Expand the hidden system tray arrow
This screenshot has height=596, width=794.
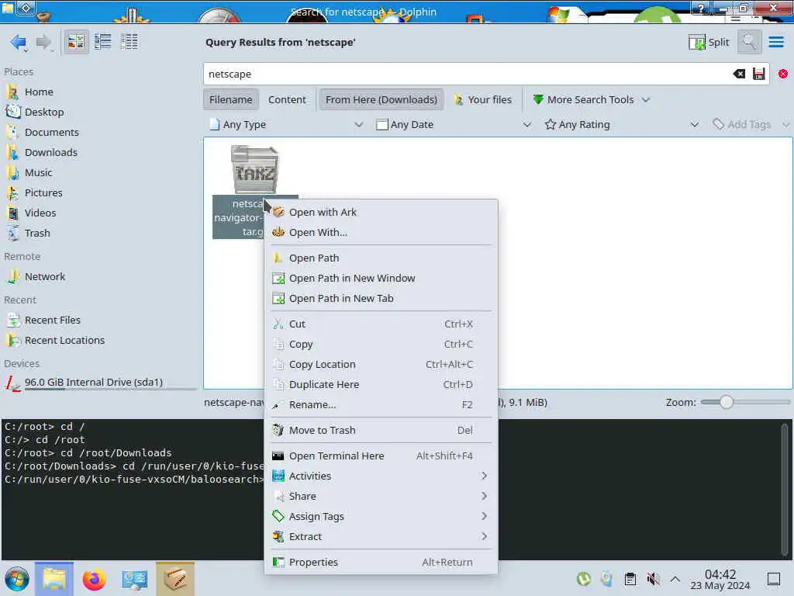[675, 579]
